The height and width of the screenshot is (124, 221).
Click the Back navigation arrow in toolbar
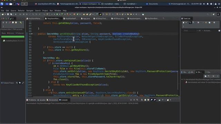pyautogui.click(x=131, y=14)
